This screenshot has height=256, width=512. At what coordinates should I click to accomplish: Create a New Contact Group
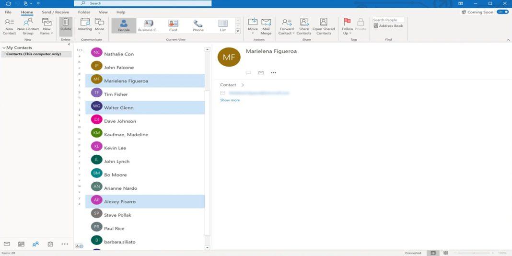28,26
